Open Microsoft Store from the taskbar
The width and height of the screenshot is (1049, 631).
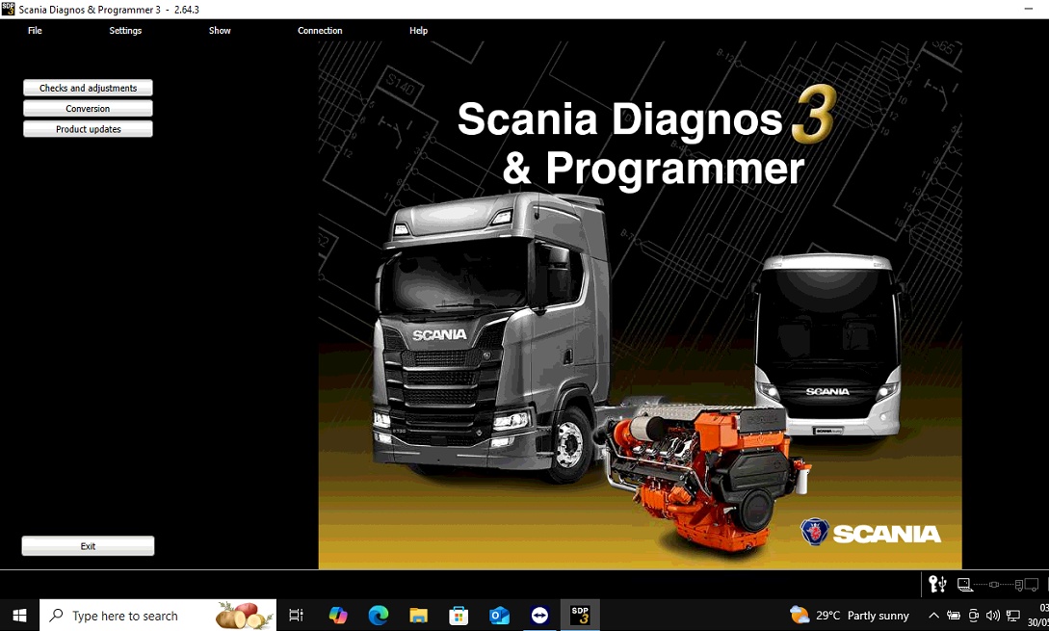click(459, 615)
